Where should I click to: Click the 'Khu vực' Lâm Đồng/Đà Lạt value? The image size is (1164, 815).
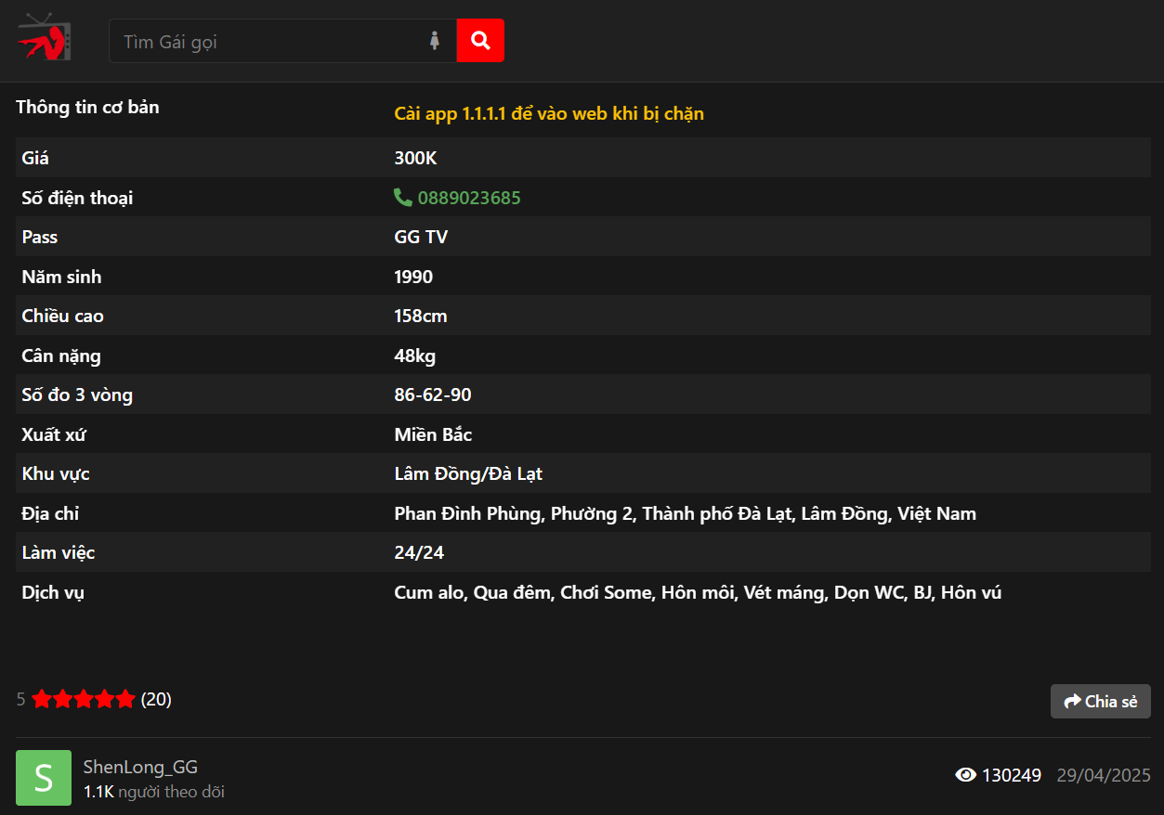pos(468,474)
